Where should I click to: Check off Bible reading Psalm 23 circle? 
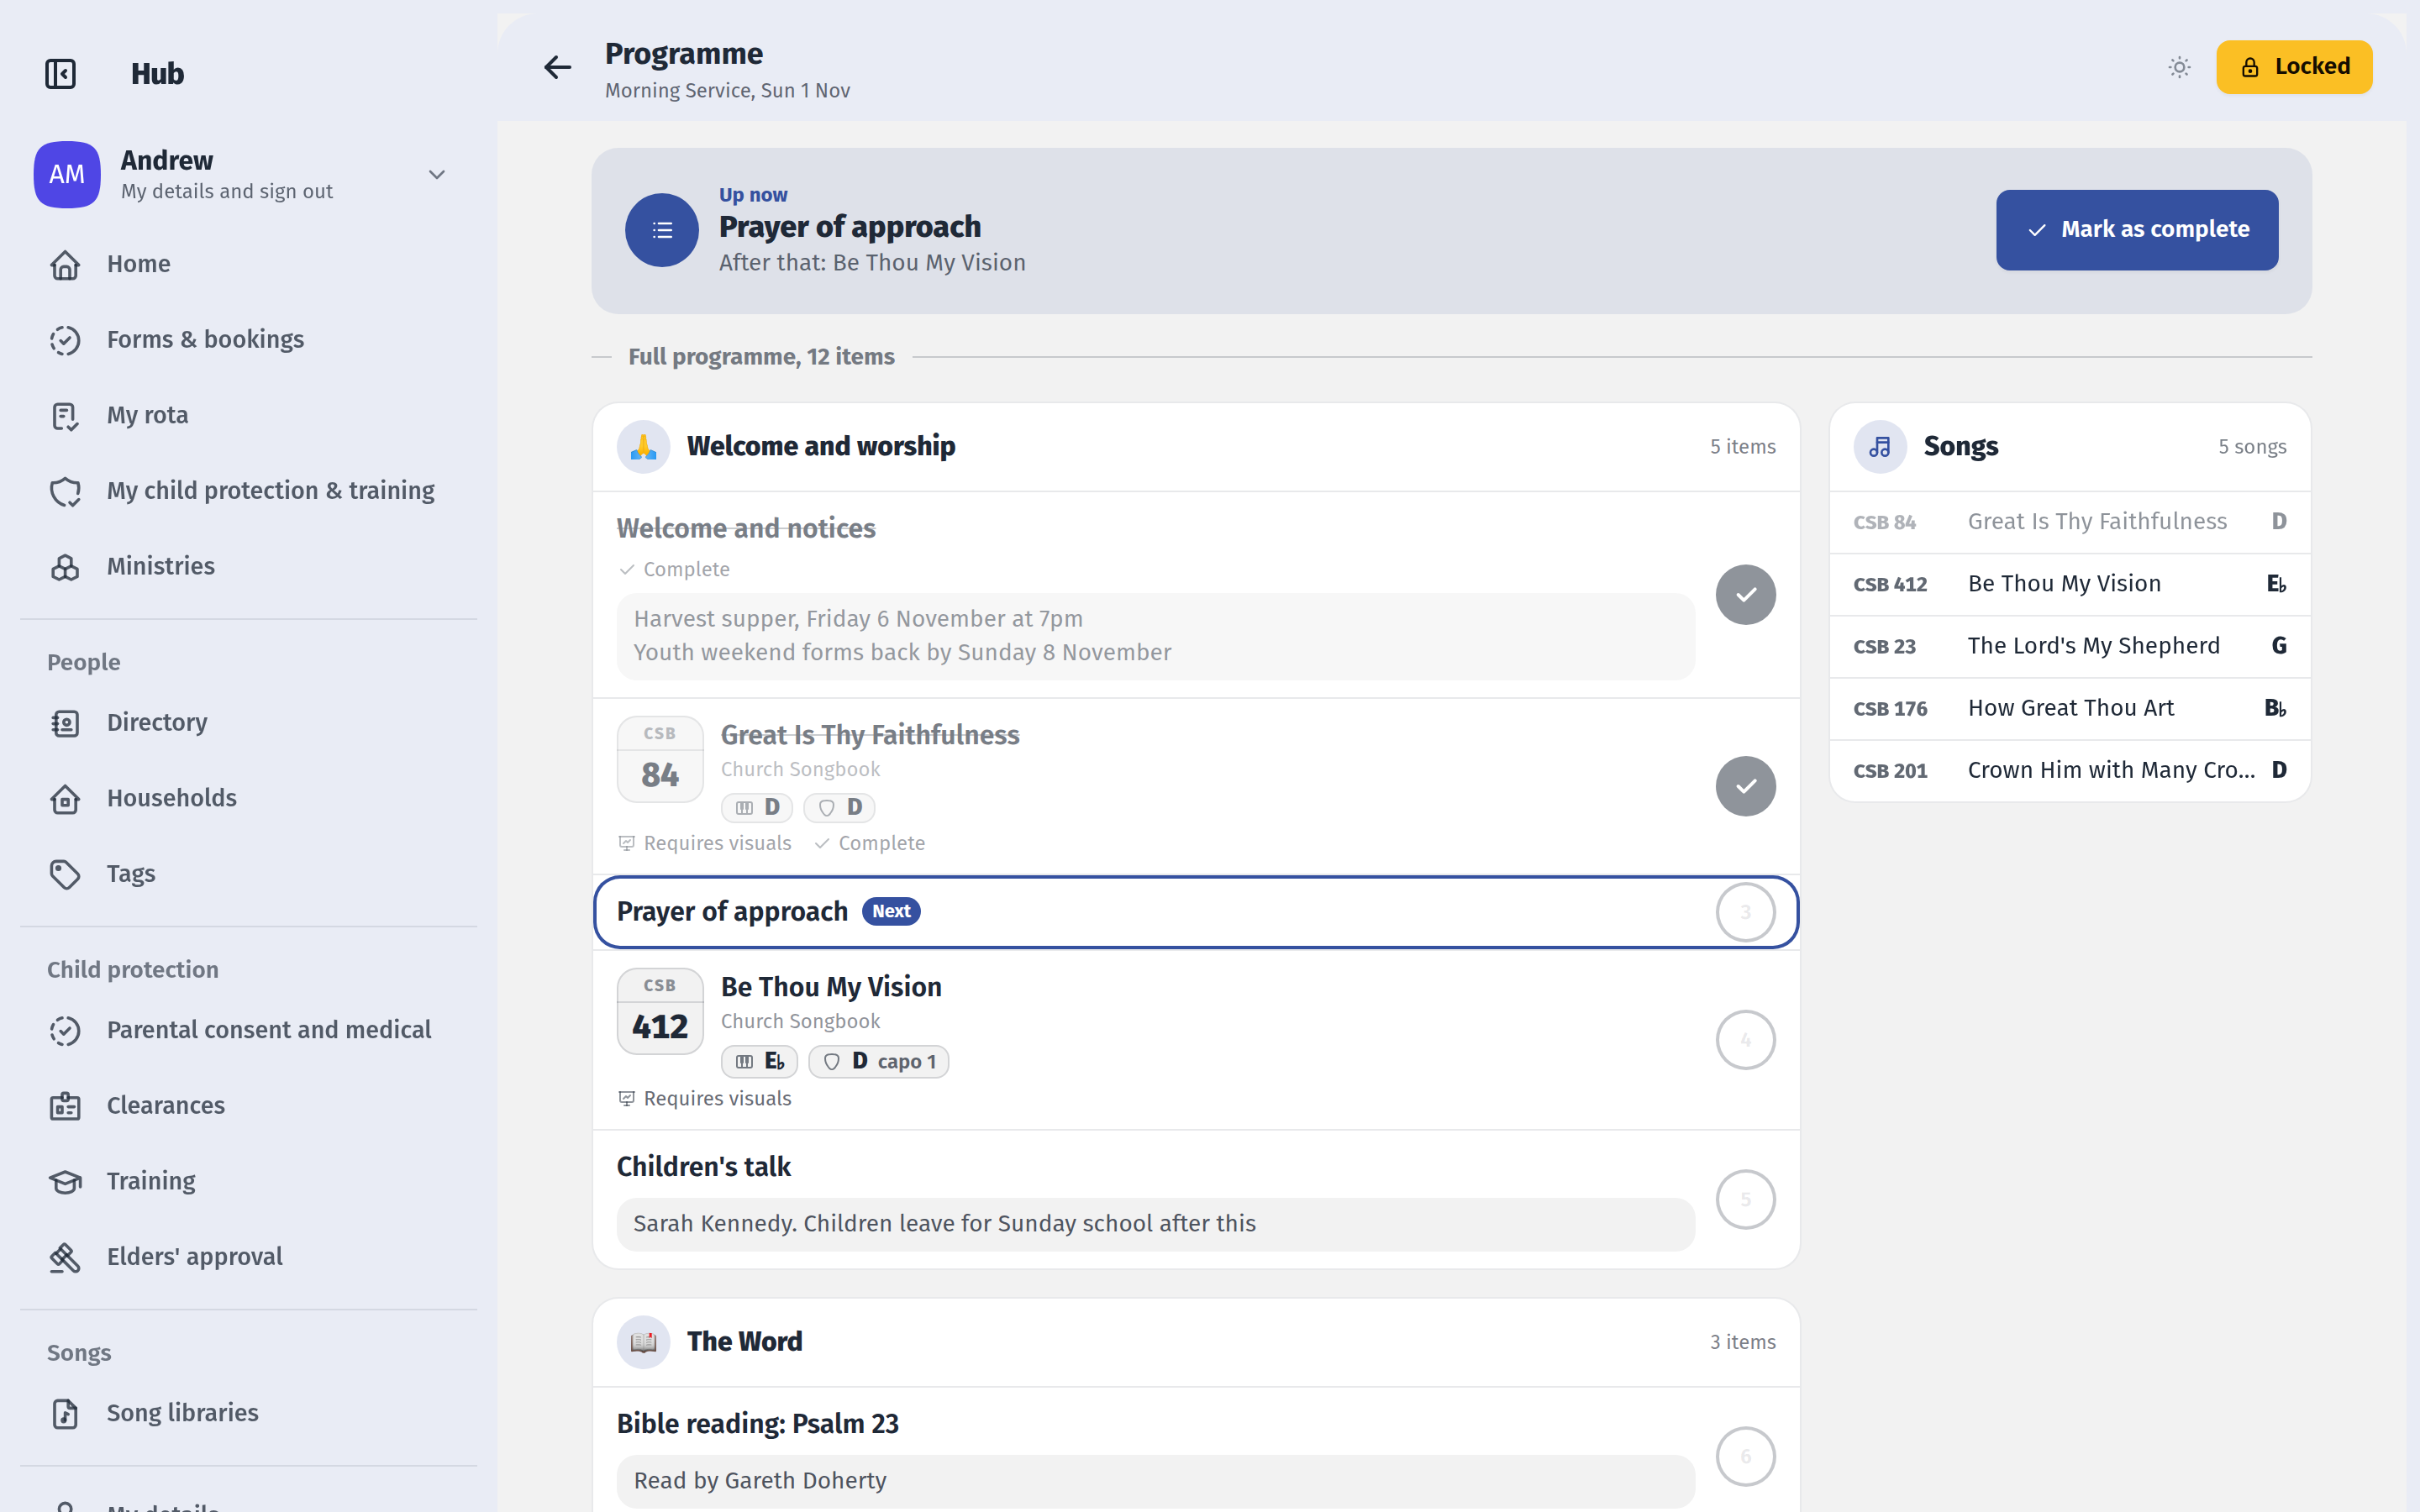pyautogui.click(x=1746, y=1456)
